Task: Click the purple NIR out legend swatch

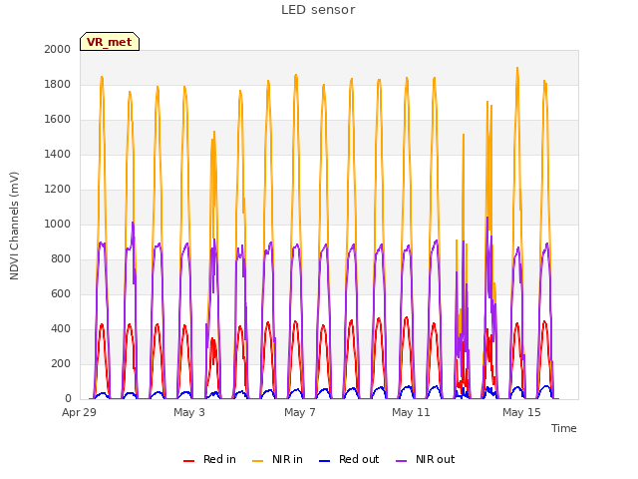Action: [x=401, y=461]
